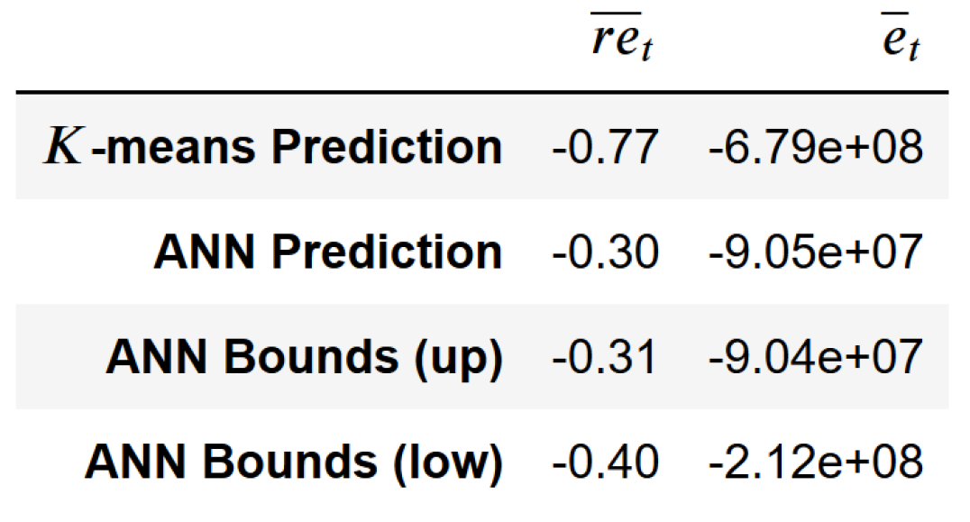Viewport: 970px width, 522px height.
Task: Click the -0.30 value cell
Action: pos(604,252)
